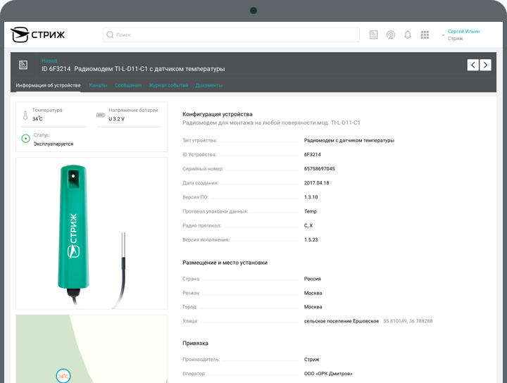Screen dimensions: 507x383
Task: Click the Назад link
Action: [x=49, y=61]
